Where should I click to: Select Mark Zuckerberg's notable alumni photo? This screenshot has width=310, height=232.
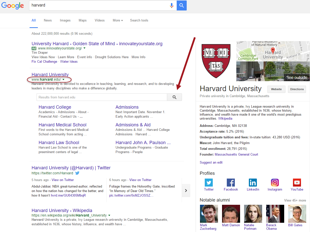point(209,214)
